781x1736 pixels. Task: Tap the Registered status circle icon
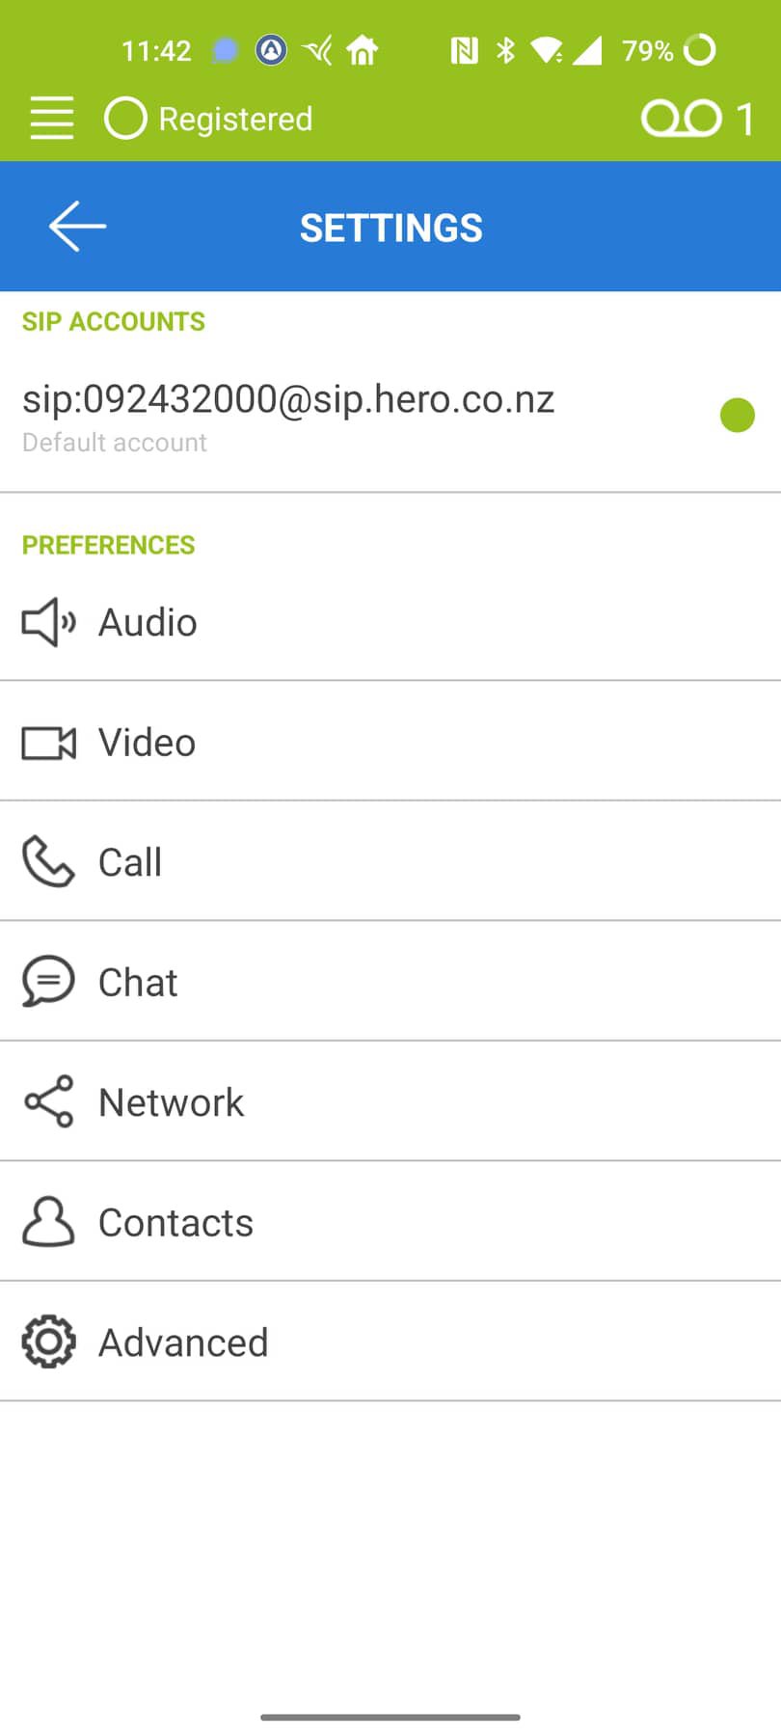(x=125, y=119)
